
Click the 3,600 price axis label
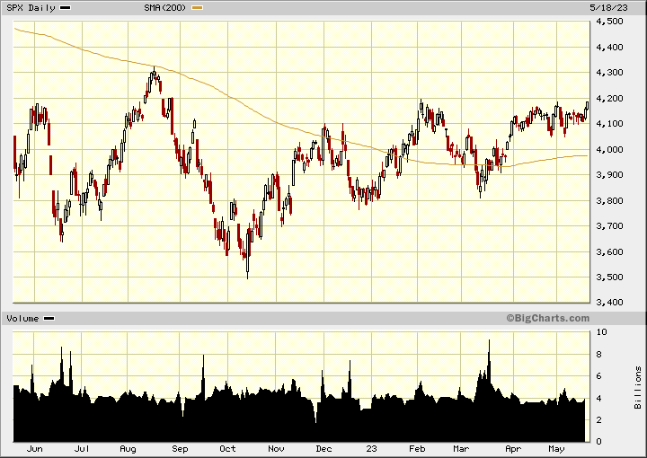click(609, 251)
